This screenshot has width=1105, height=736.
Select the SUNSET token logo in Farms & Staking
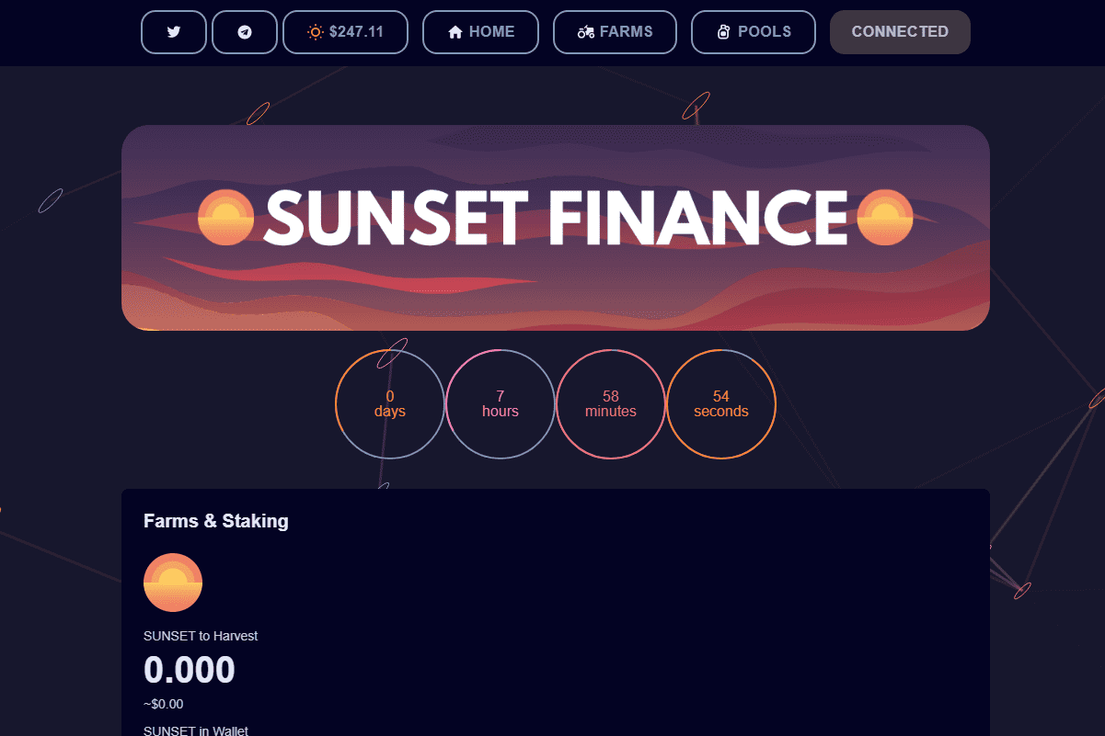pyautogui.click(x=173, y=582)
